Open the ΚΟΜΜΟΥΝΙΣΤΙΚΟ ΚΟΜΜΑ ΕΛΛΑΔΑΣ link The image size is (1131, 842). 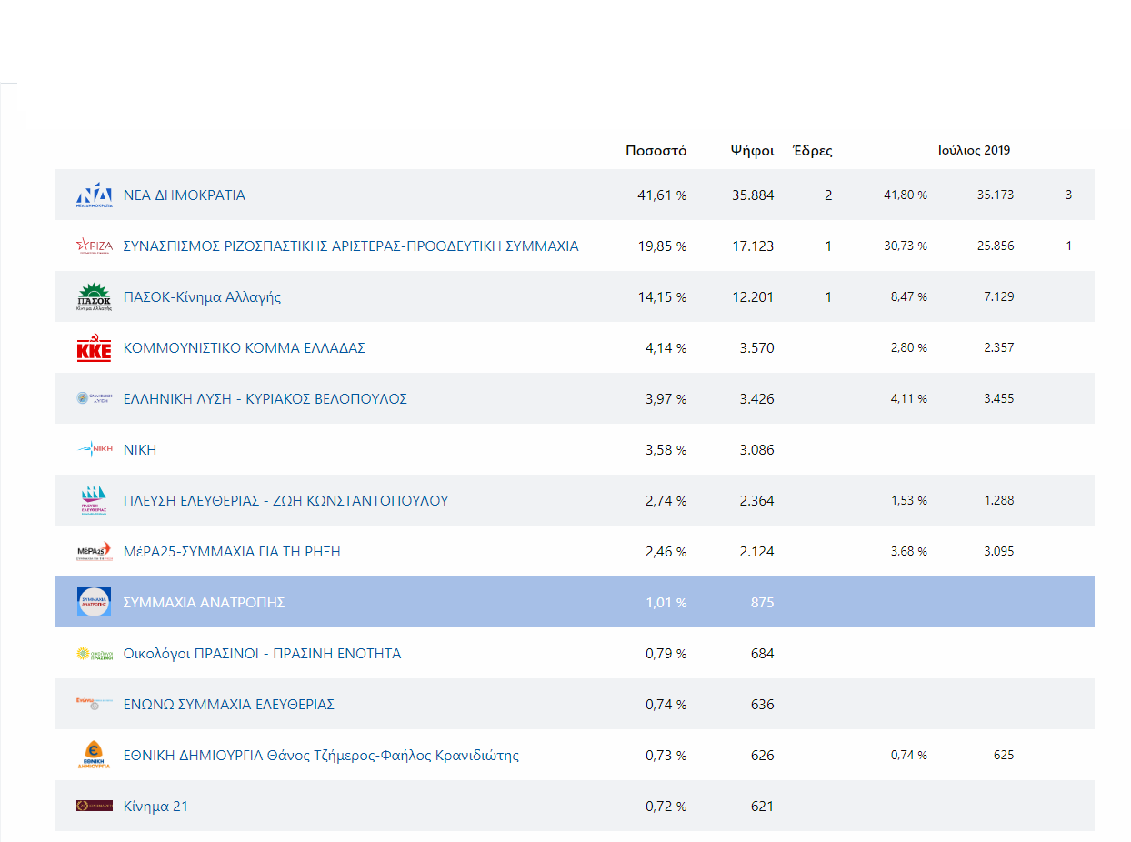245,348
